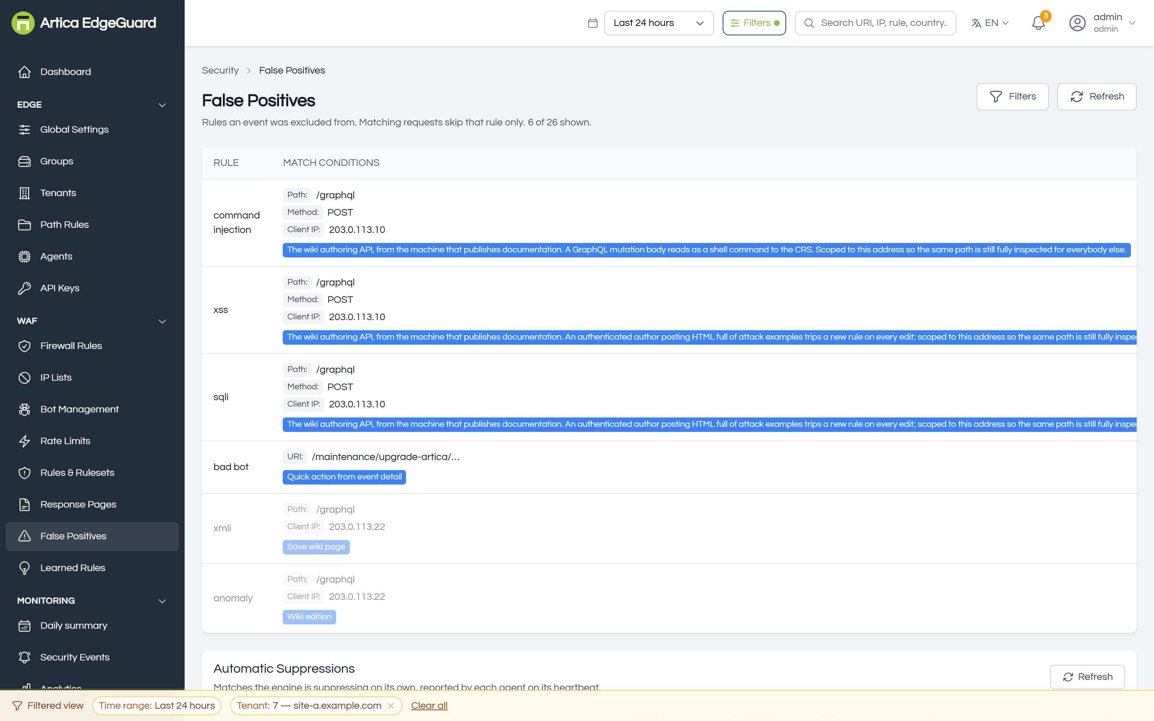Open Agents in sidebar

click(x=92, y=257)
